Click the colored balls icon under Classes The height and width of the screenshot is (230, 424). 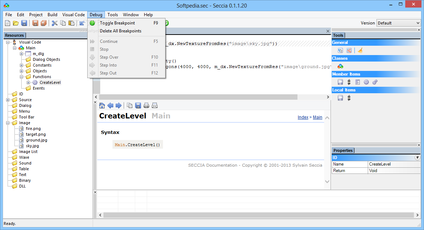[340, 66]
